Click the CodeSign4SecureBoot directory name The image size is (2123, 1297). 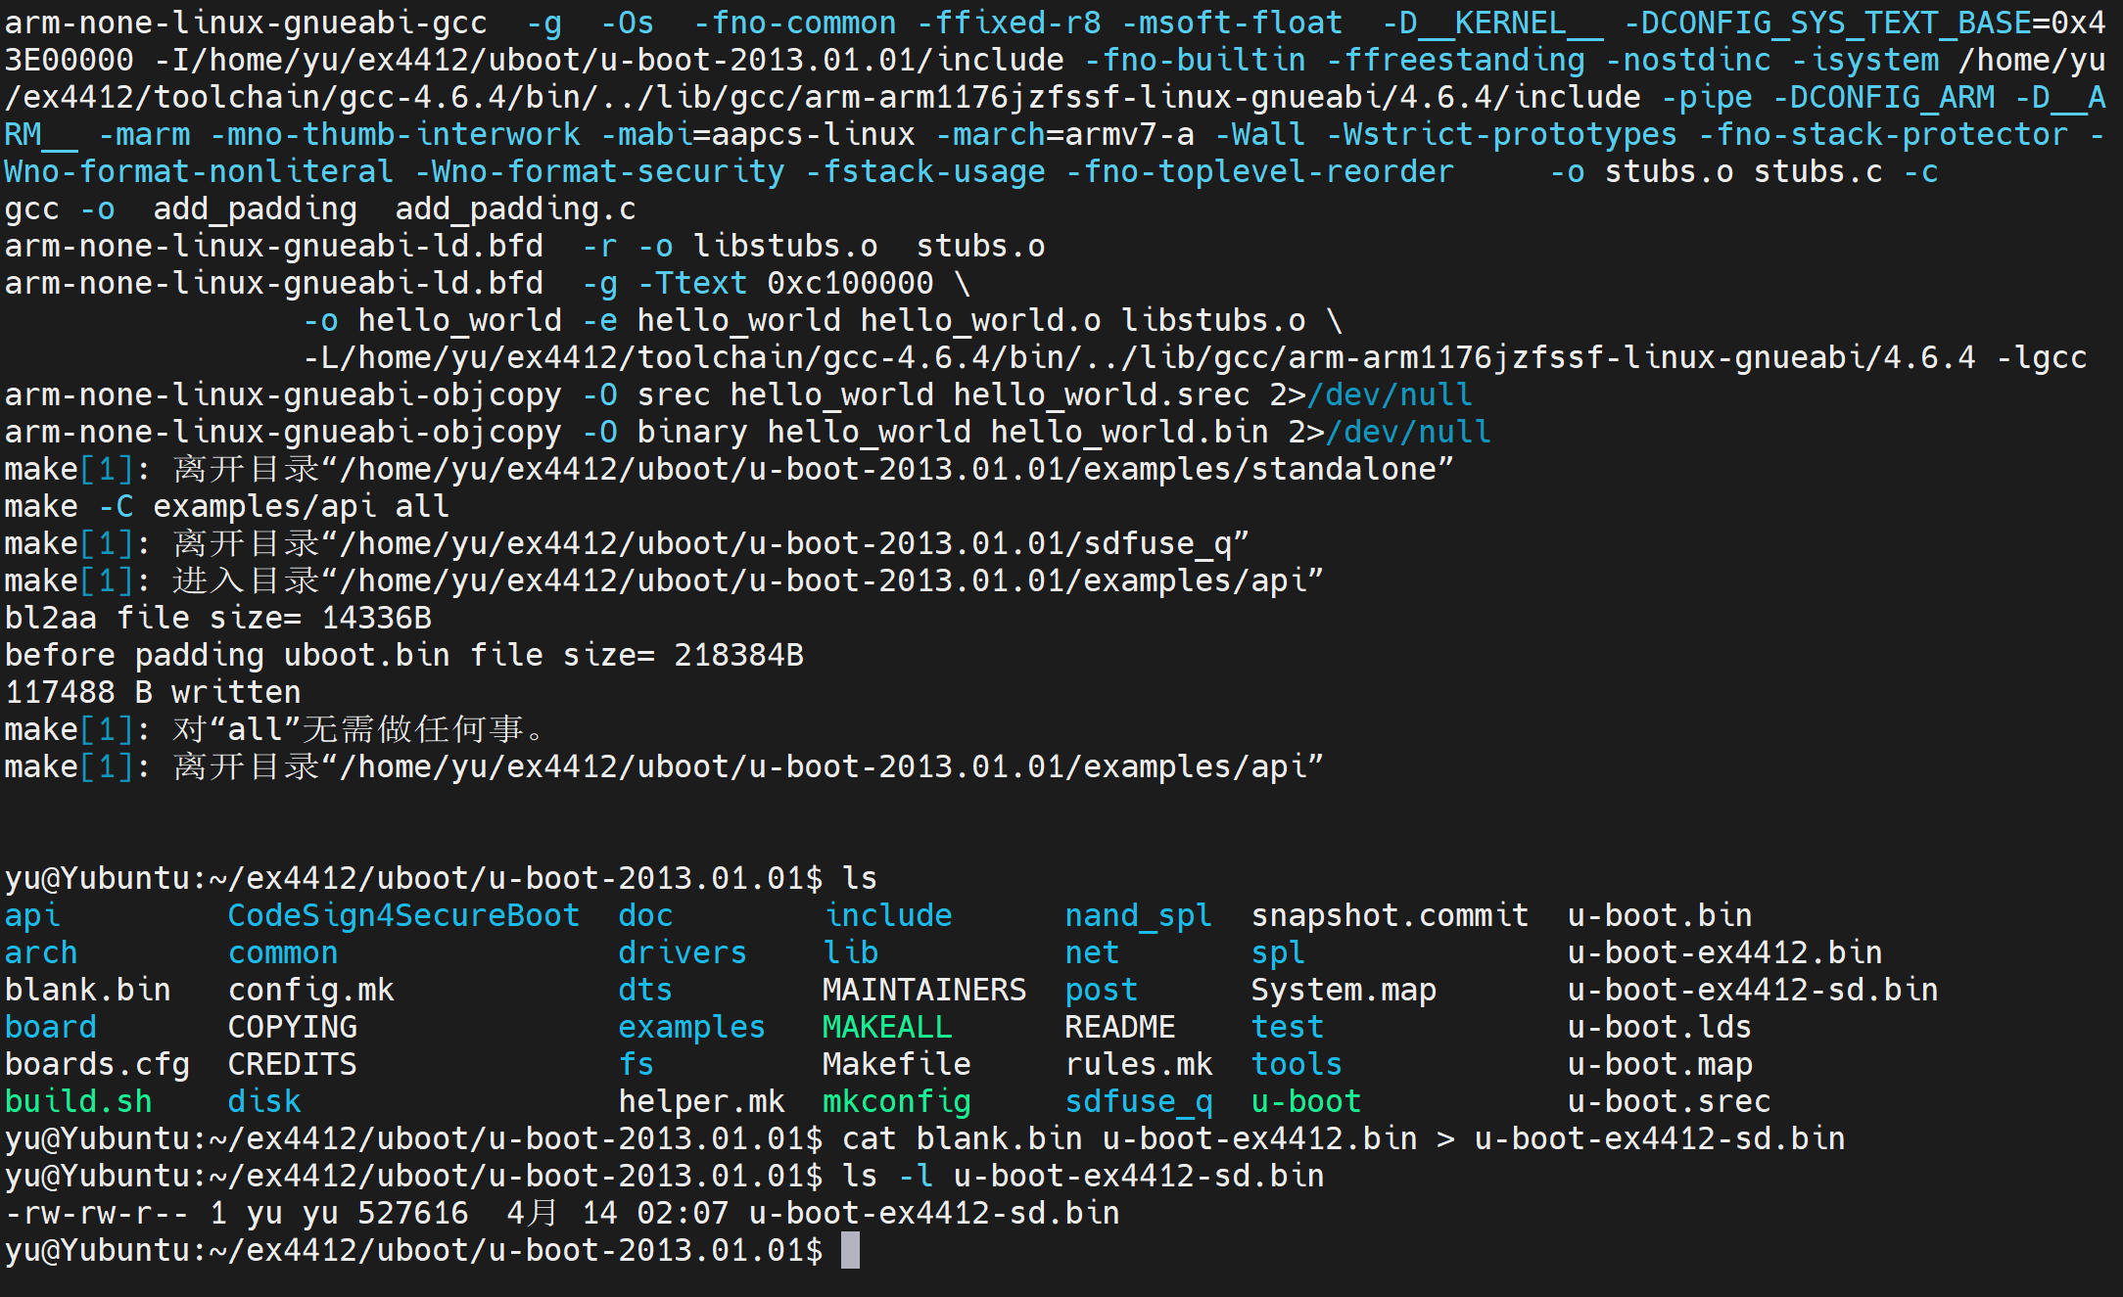[403, 915]
